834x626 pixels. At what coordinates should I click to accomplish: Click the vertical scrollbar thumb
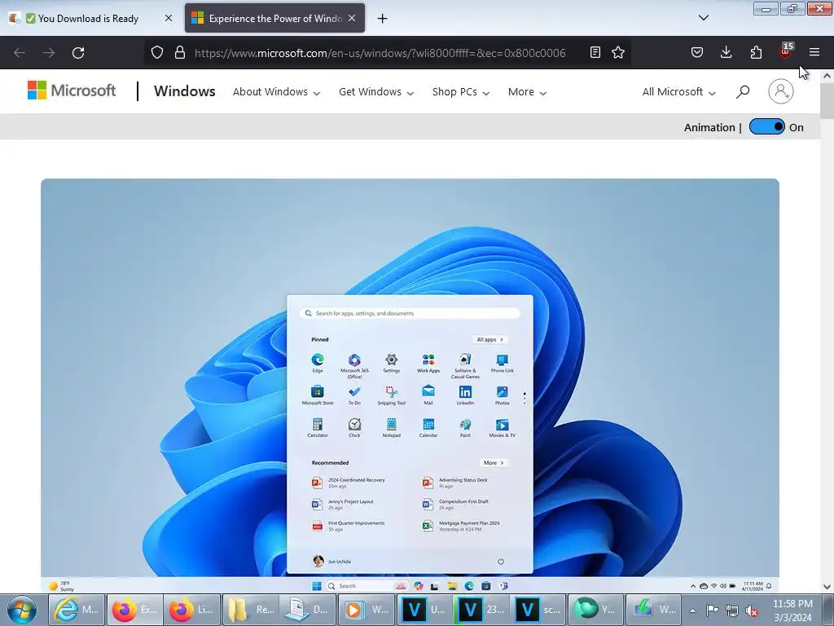click(827, 101)
